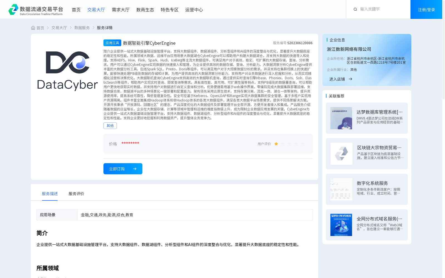
Task: Click 数据服务 breadcrumb link
Action: pos(82,28)
